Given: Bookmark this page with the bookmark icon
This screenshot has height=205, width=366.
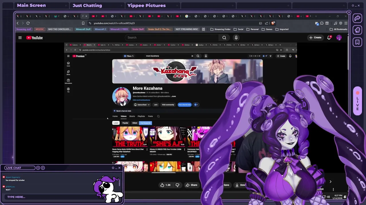Looking at the screenshot, I should pyautogui.click(x=83, y=23).
